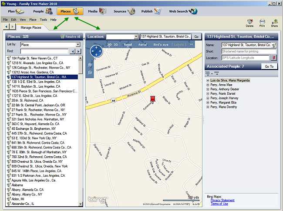Open the Help menu
The height and width of the screenshot is (211, 283).
tap(53, 20)
